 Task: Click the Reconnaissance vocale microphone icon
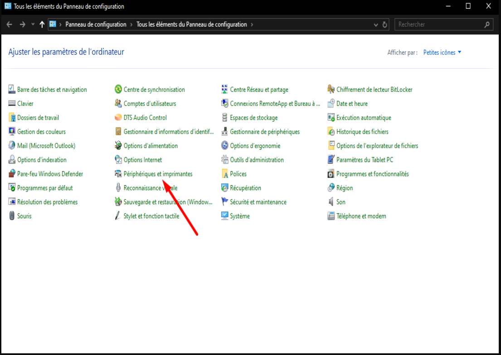(118, 188)
